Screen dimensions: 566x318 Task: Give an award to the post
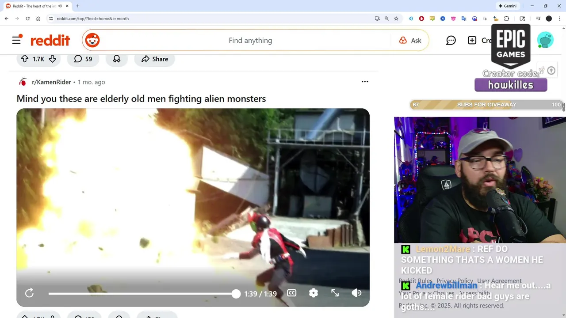click(x=117, y=59)
